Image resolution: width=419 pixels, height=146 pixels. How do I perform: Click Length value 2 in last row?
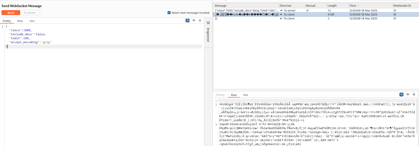pos(328,18)
